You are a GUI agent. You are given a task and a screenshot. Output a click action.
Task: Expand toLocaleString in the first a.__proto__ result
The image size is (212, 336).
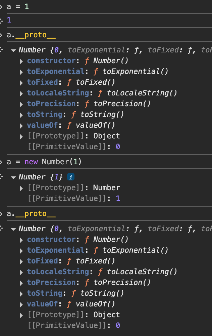pos(22,93)
